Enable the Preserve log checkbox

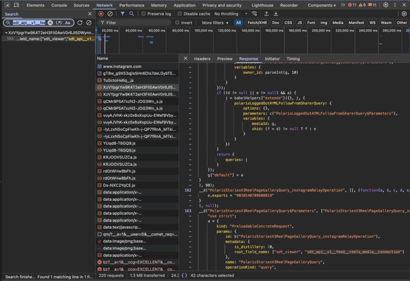(x=143, y=14)
